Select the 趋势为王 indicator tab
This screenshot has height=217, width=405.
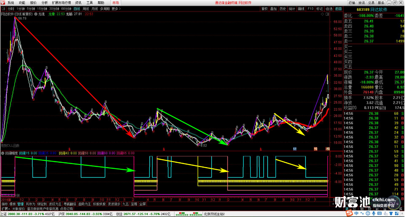(85, 204)
